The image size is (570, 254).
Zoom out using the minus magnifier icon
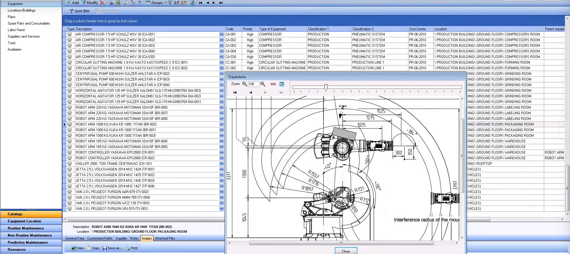coord(244,84)
